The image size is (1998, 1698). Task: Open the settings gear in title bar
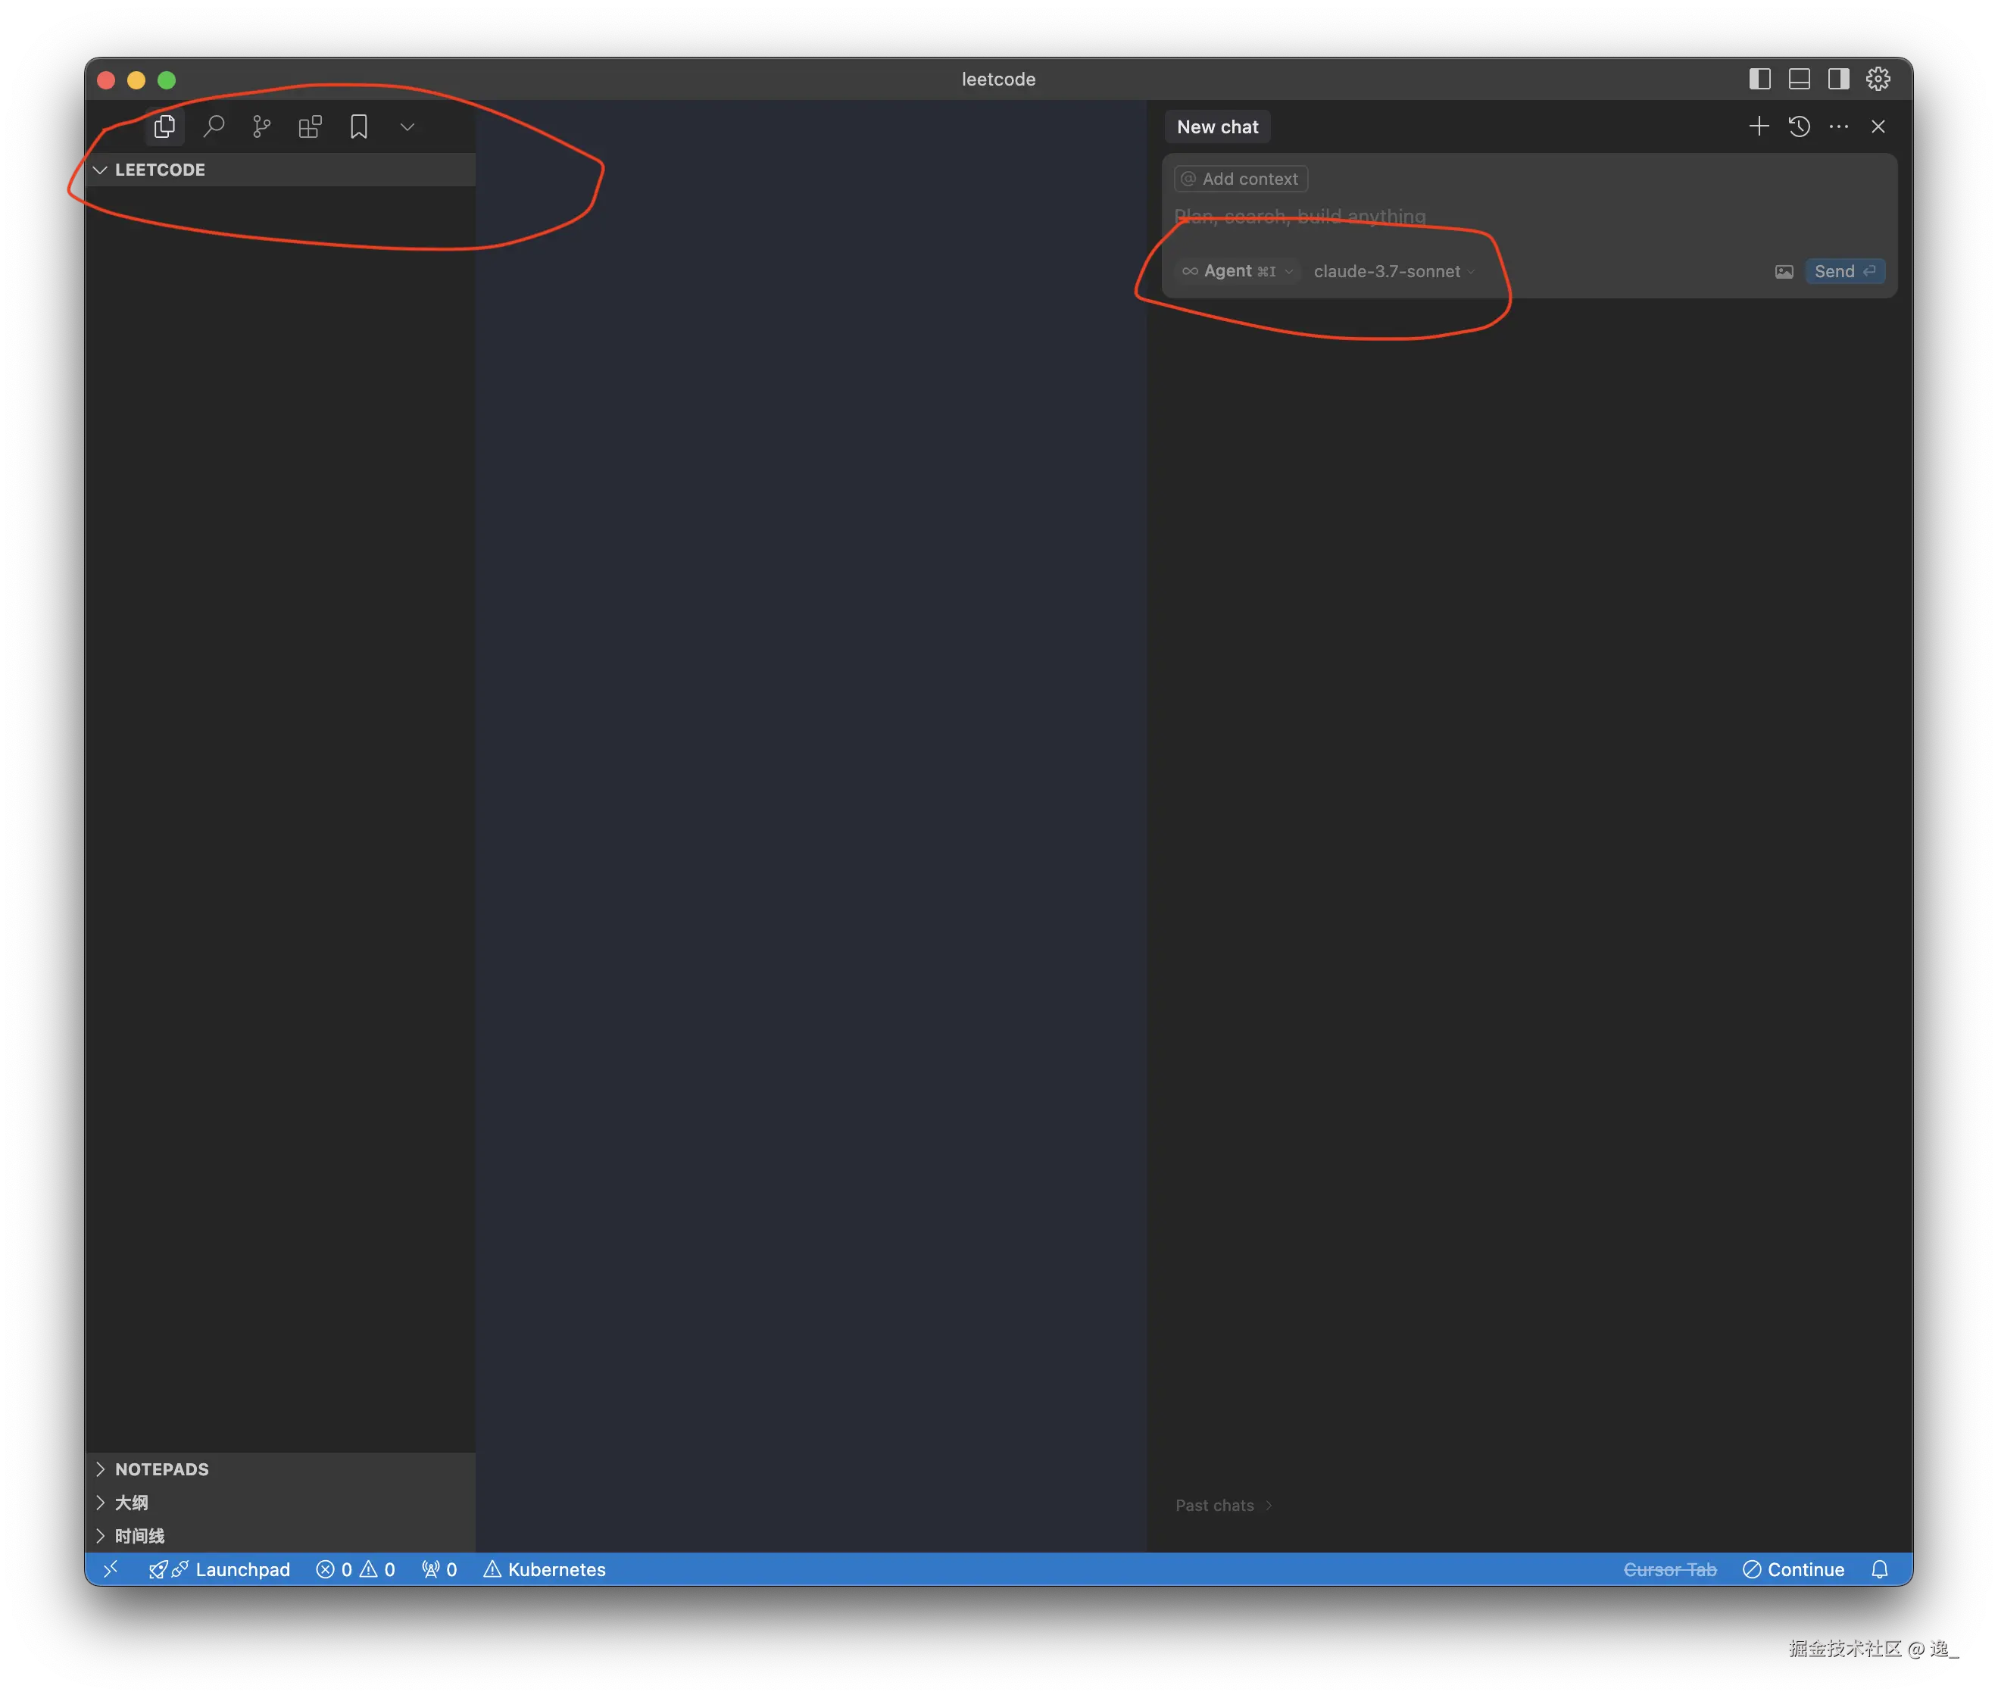[x=1878, y=79]
